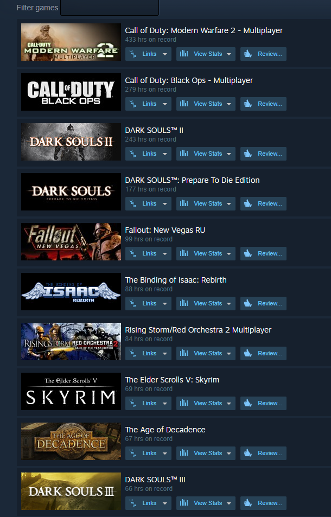The height and width of the screenshot is (517, 331).
Task: Click the links icon for DARK SOULS II
Action: tap(132, 154)
